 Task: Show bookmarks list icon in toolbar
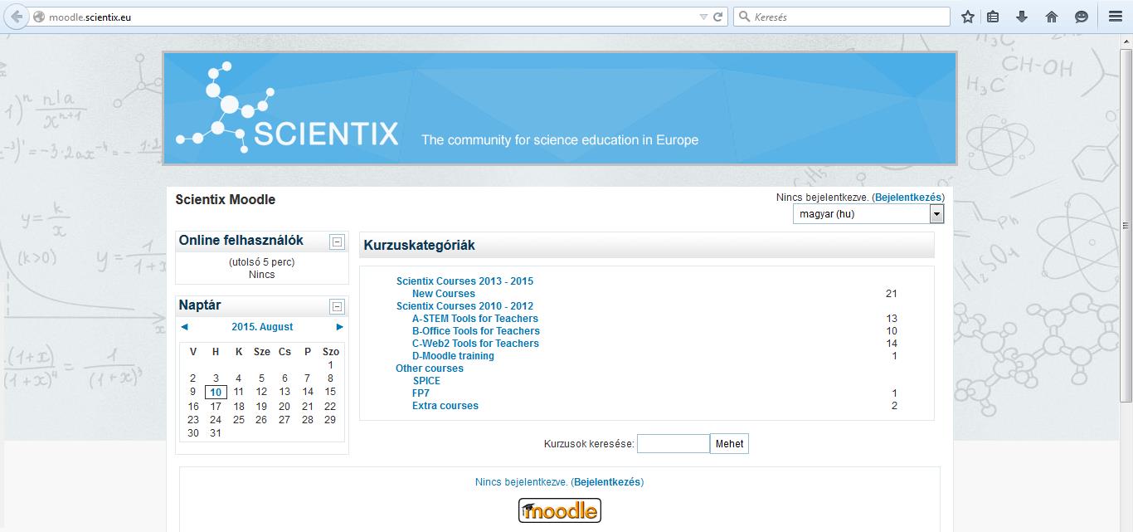pos(994,17)
